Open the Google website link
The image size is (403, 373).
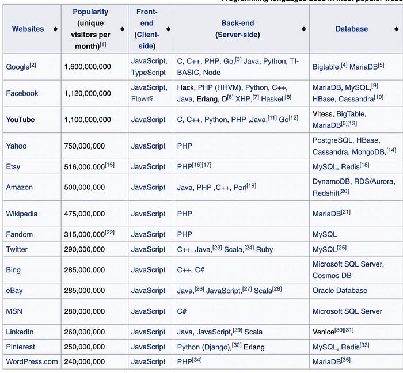(17, 67)
